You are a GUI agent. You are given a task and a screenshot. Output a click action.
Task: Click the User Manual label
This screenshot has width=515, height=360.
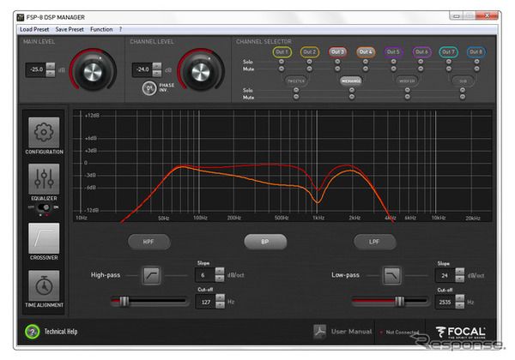coord(351,332)
